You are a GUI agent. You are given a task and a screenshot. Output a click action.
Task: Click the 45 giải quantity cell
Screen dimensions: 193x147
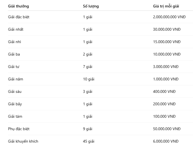click(89, 141)
